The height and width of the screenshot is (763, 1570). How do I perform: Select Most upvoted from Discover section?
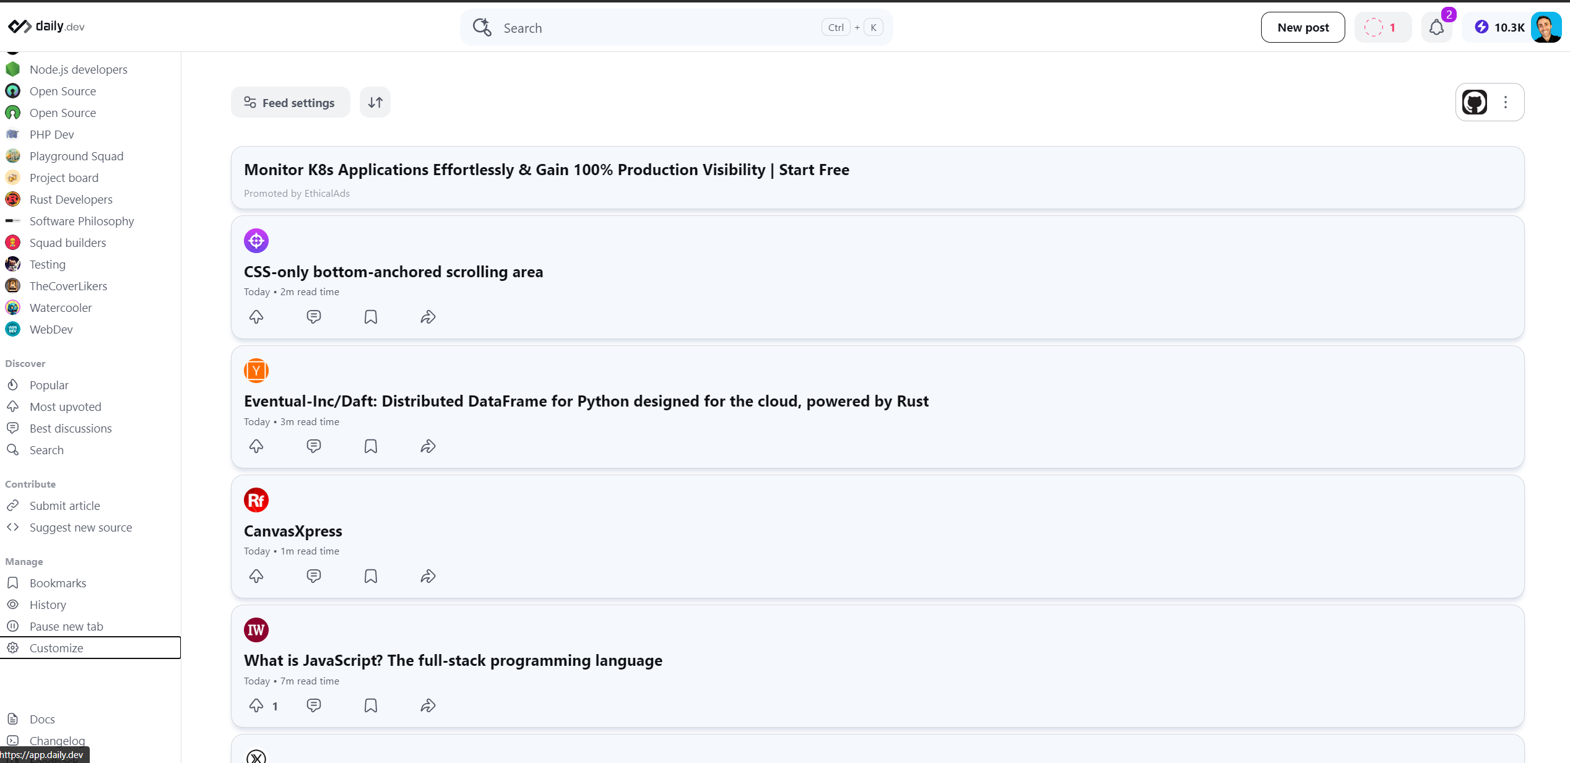point(66,407)
